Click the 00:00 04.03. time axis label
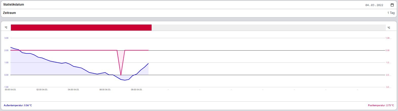The height and width of the screenshot is (111, 398). [x=10, y=90]
